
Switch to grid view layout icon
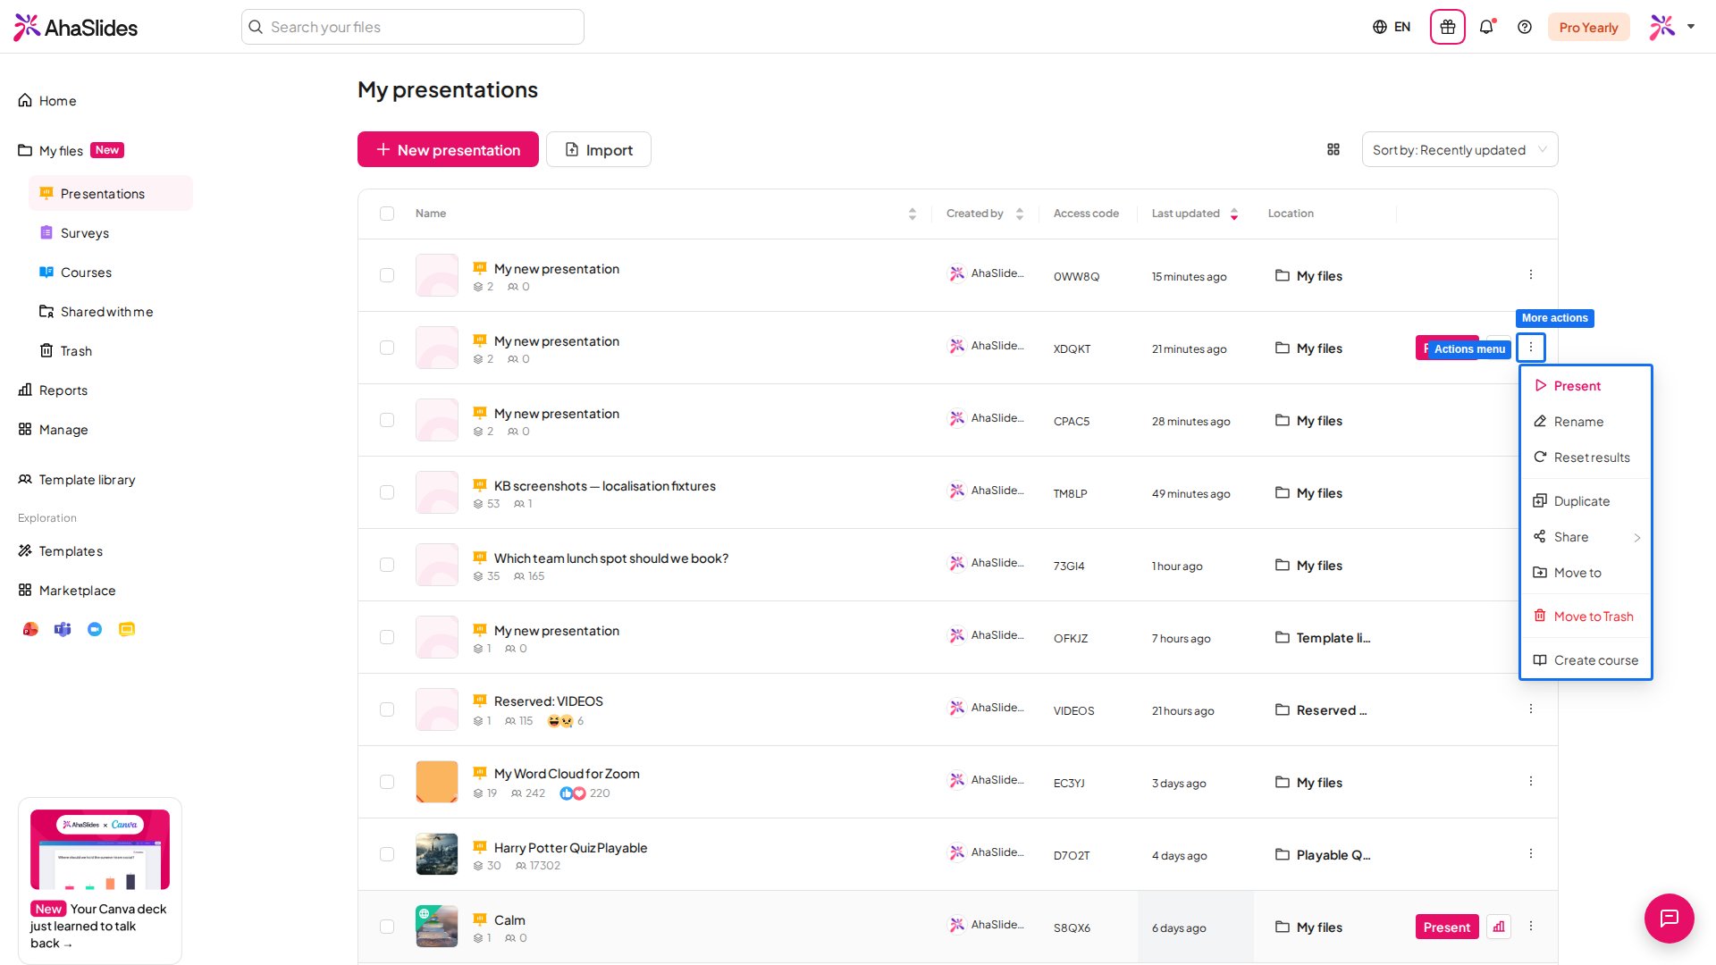(x=1333, y=149)
